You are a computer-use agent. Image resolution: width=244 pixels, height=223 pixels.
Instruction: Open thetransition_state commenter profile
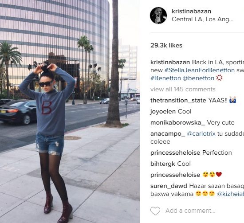pyautogui.click(x=178, y=101)
